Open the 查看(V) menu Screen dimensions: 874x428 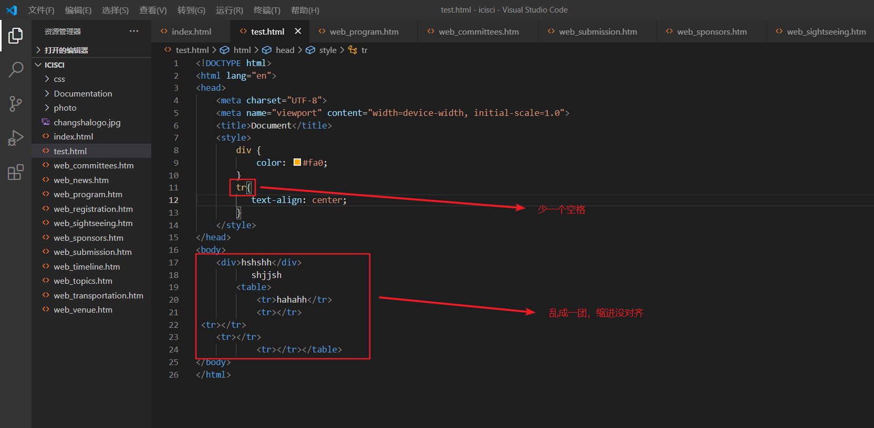[153, 10]
